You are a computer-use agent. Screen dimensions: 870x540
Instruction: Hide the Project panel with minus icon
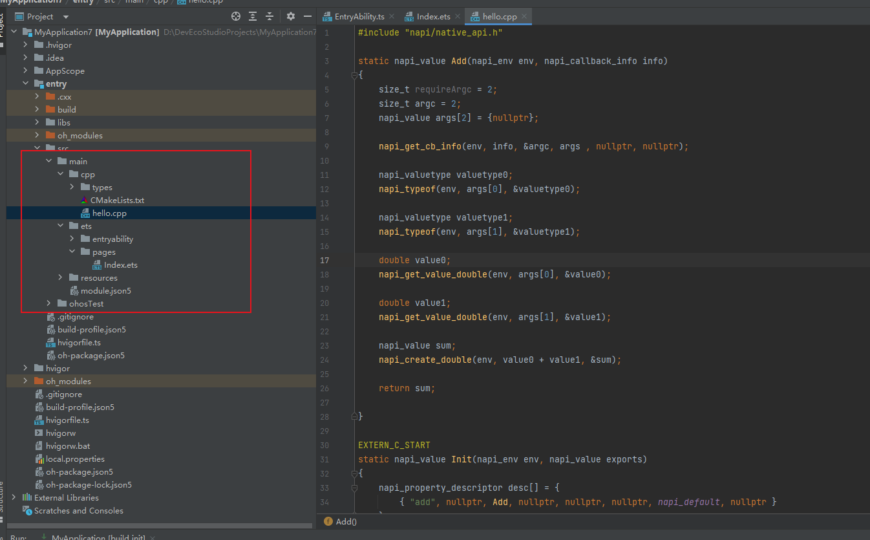pos(308,16)
